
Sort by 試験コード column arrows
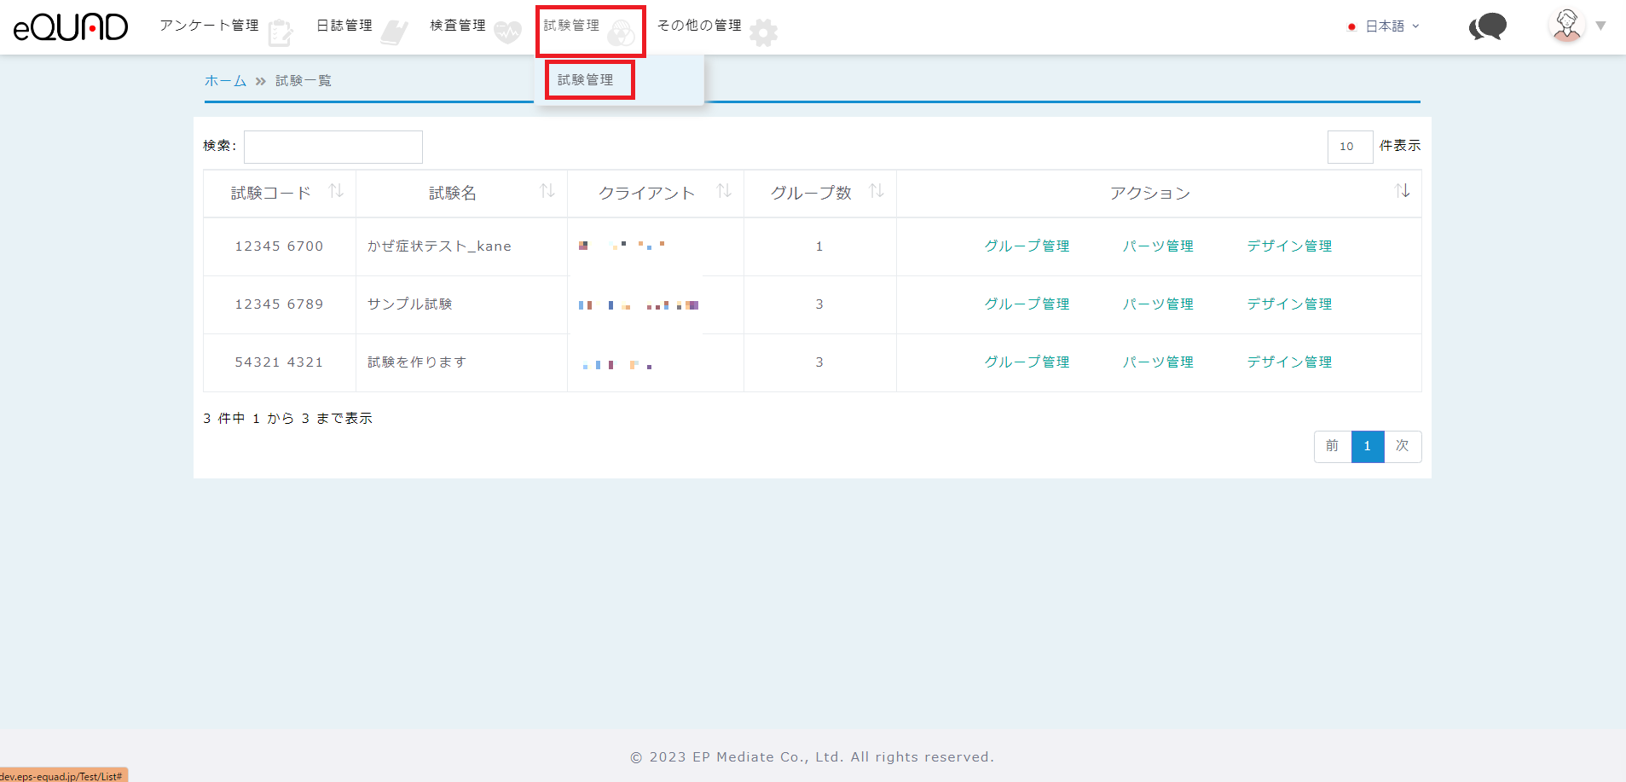click(x=336, y=191)
